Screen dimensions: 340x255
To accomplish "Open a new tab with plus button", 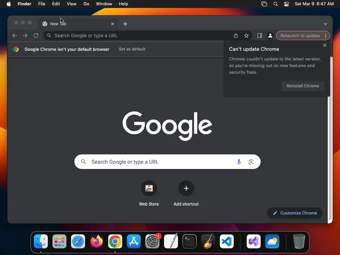I will coord(125,24).
